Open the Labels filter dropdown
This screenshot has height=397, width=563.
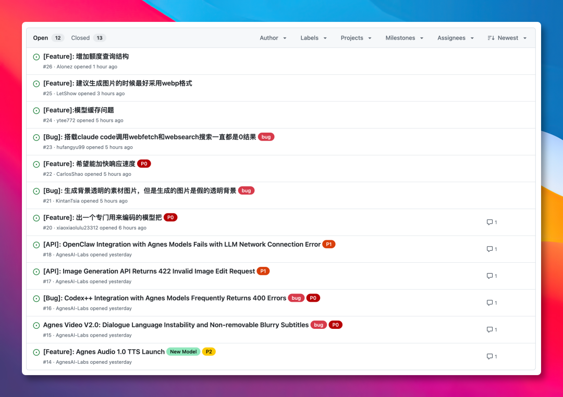pos(313,38)
